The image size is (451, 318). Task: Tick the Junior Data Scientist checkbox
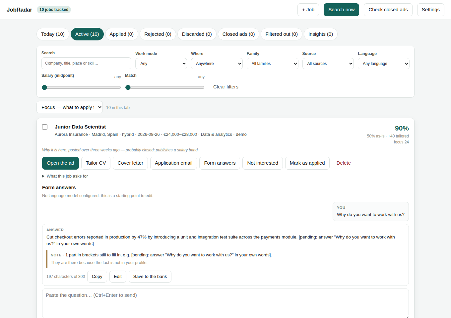pyautogui.click(x=45, y=127)
